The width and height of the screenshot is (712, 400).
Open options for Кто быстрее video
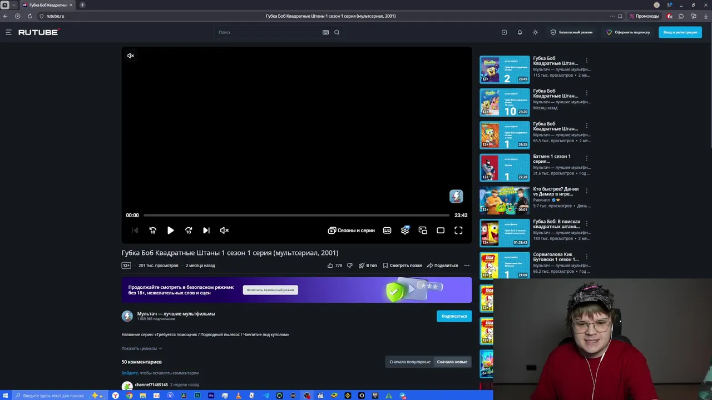pyautogui.click(x=586, y=191)
